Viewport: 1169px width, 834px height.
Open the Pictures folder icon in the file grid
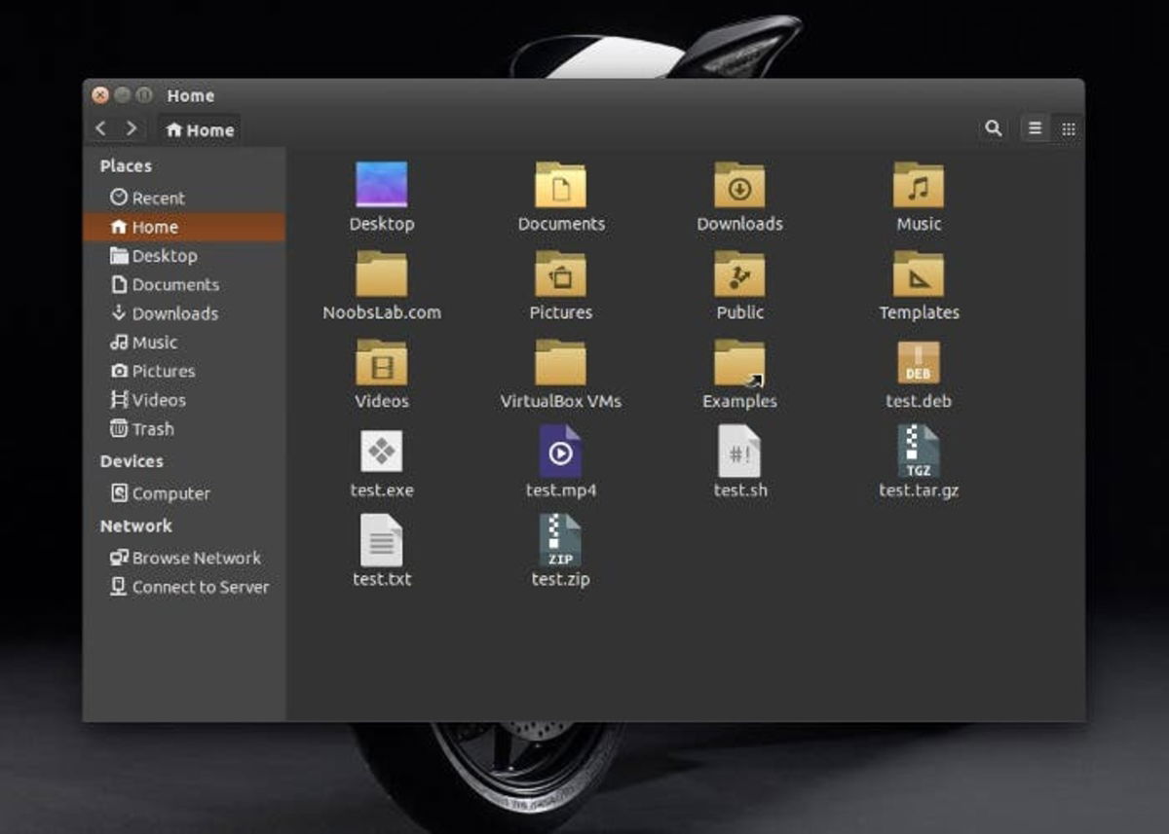pos(561,273)
